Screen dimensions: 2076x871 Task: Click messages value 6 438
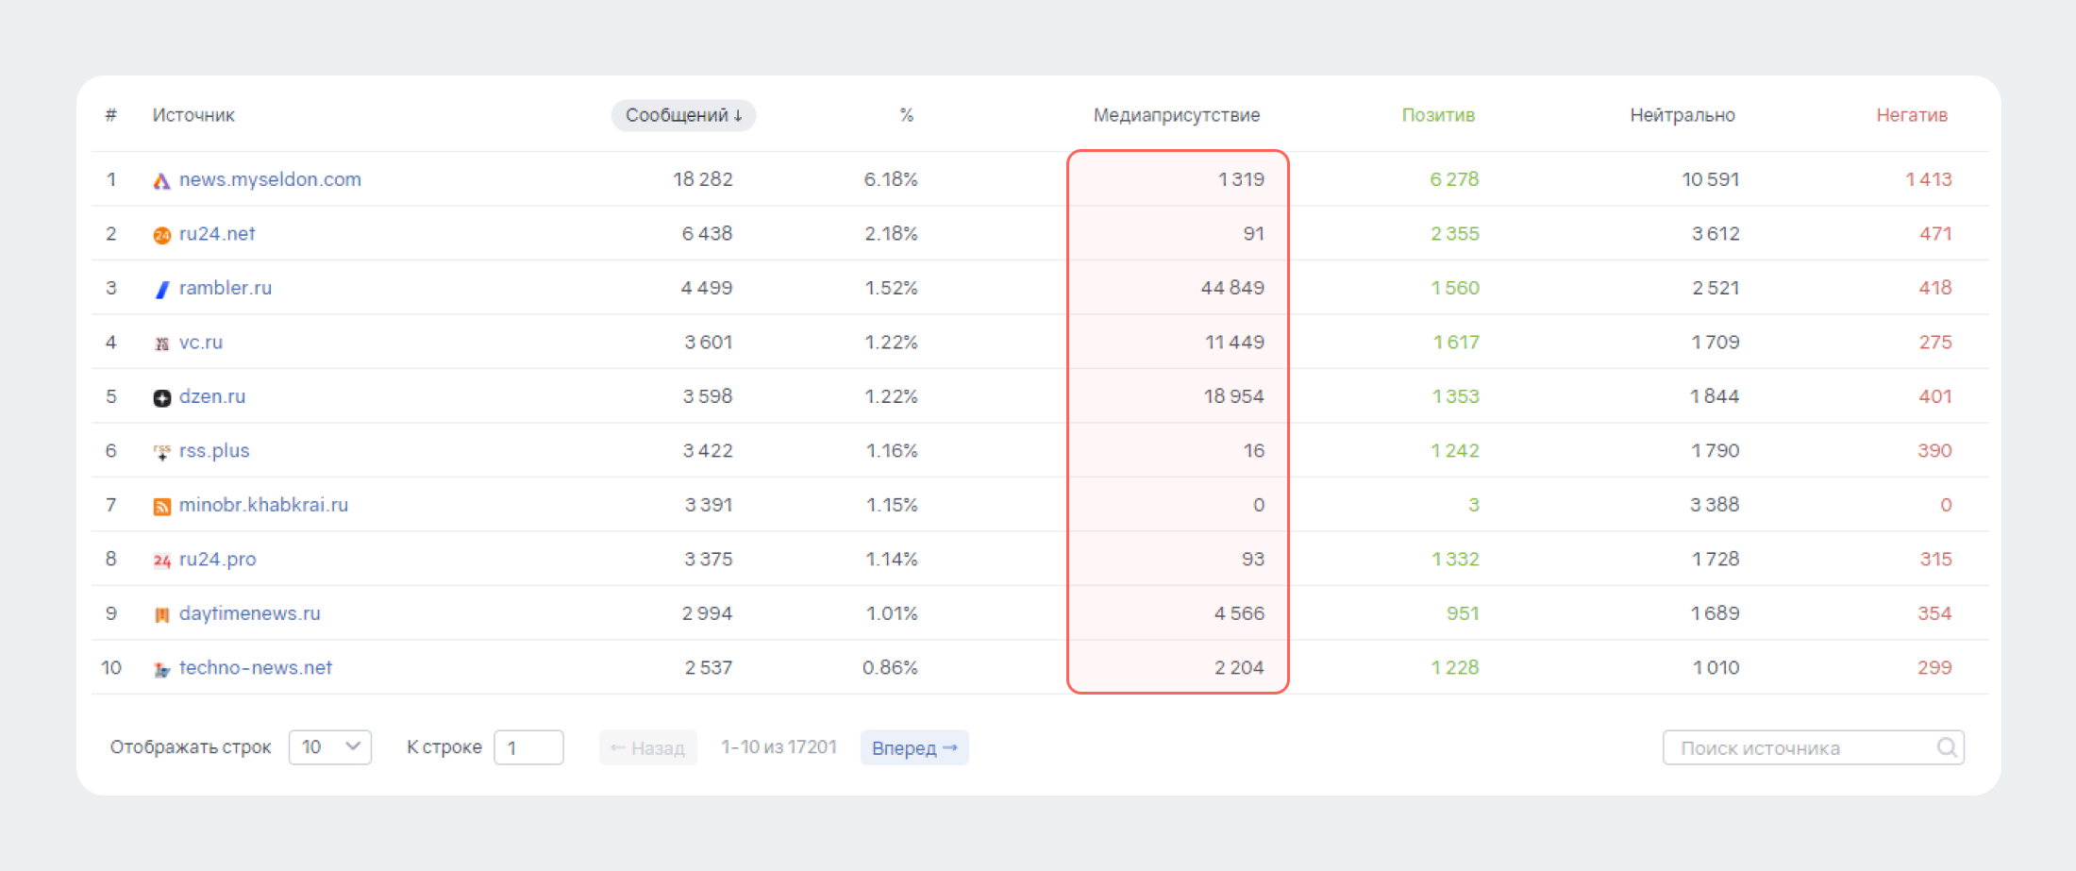click(708, 233)
